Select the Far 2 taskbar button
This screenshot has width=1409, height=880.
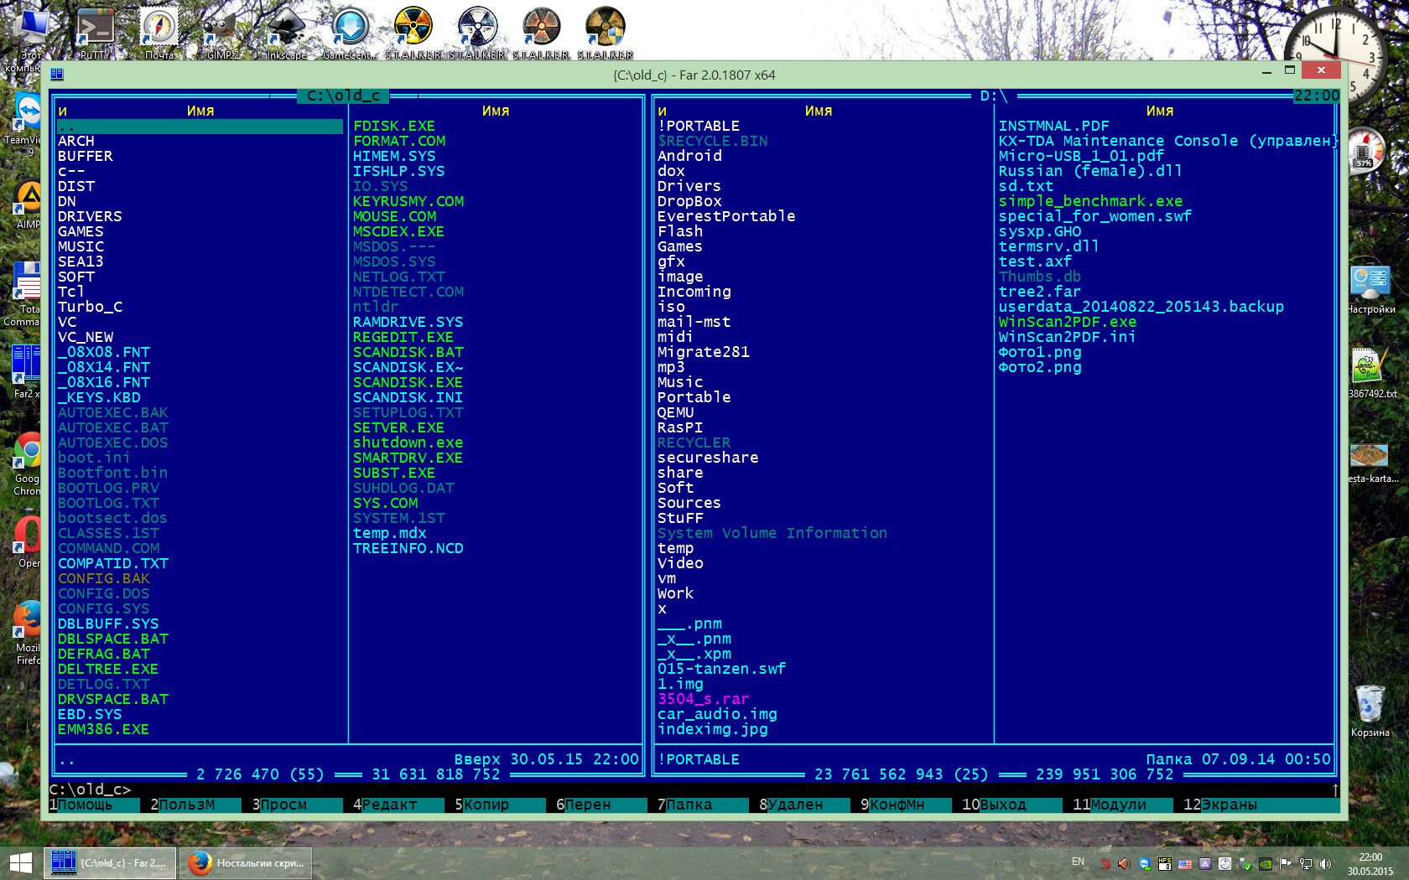pyautogui.click(x=110, y=863)
